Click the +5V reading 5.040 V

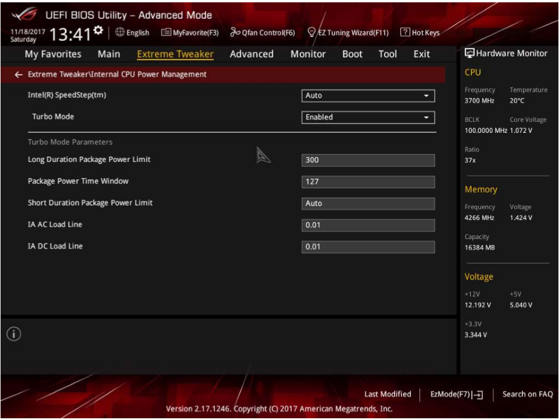point(521,305)
